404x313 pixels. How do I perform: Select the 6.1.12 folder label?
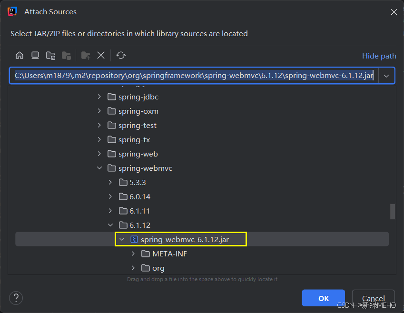click(x=140, y=225)
